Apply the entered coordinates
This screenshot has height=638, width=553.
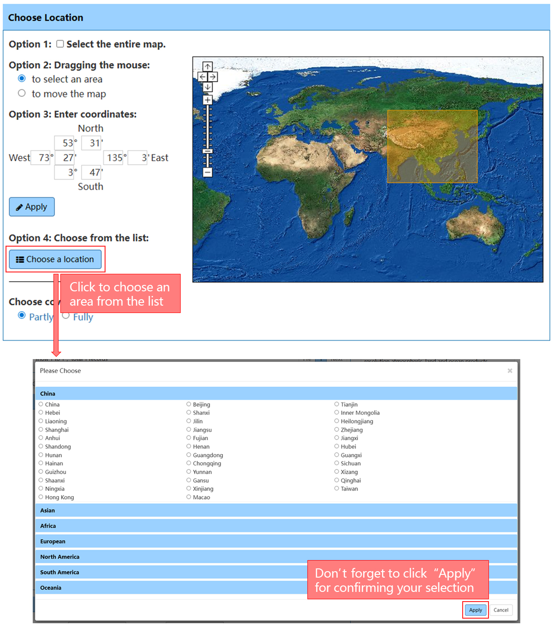click(x=32, y=207)
